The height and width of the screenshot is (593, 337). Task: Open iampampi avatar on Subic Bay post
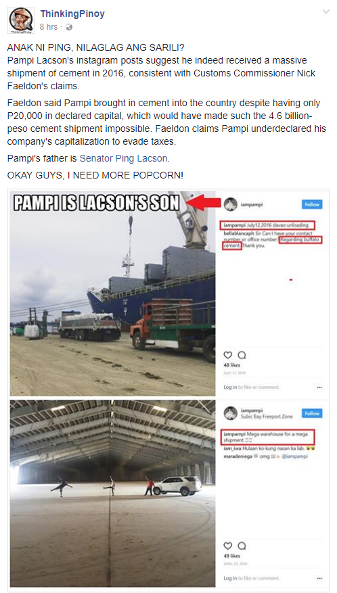pos(230,413)
